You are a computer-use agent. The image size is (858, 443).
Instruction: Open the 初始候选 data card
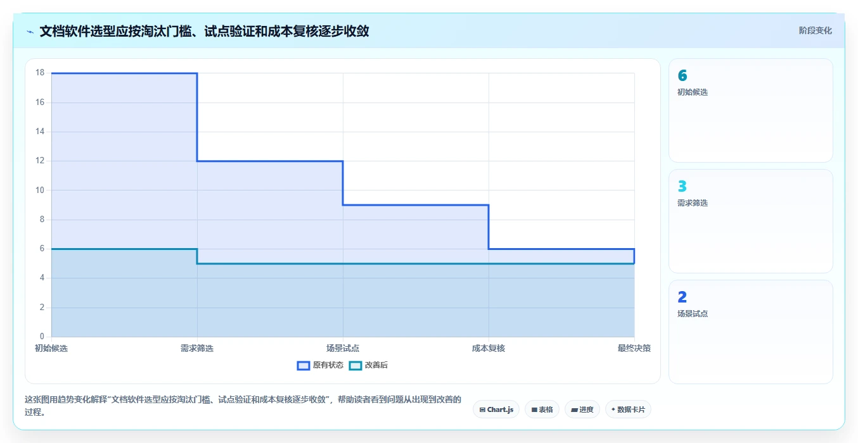(x=751, y=110)
